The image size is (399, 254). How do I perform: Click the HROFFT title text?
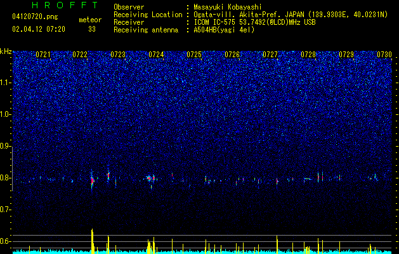(65, 5)
